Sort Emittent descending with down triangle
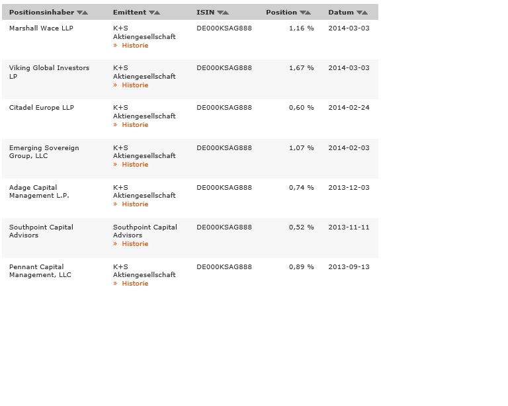508x406 pixels. pos(151,13)
